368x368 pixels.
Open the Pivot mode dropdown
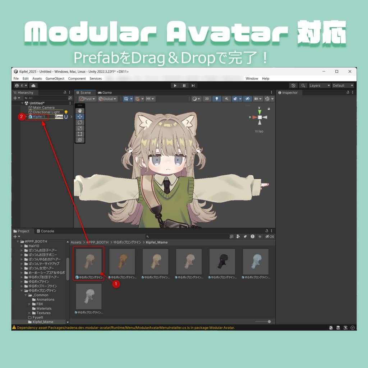click(87, 99)
